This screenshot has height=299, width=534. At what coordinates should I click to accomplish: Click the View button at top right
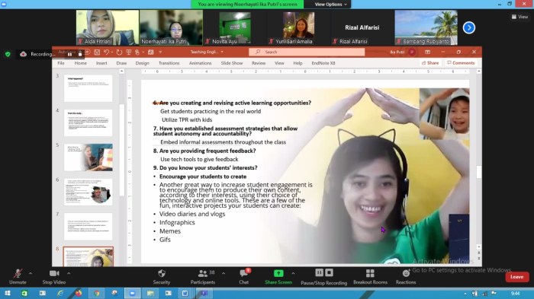[x=520, y=17]
